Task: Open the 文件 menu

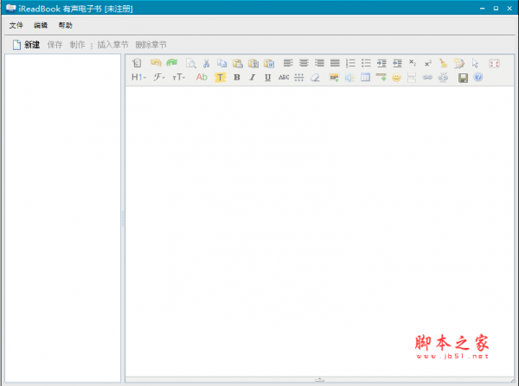Action: (16, 25)
